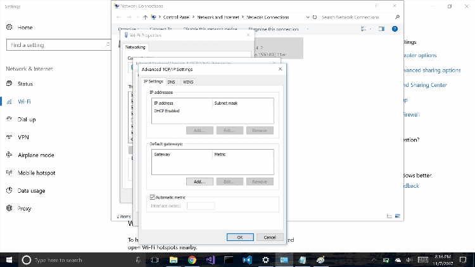The width and height of the screenshot is (475, 267).
Task: Open the Airplane mode sidebar icon
Action: (9, 155)
